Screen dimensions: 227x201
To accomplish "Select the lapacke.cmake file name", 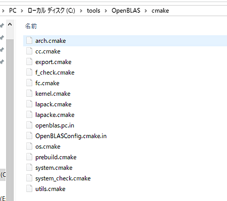I will coord(55,115).
